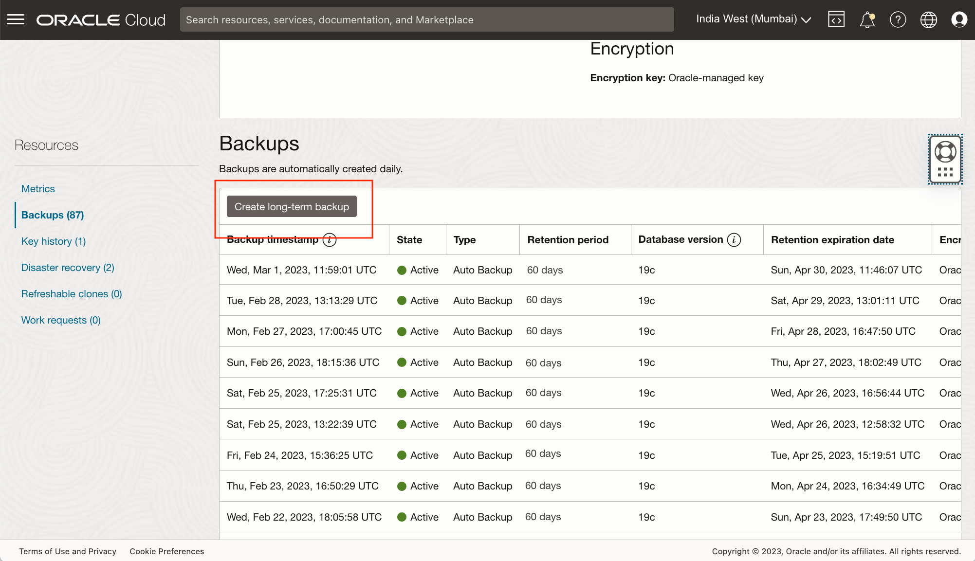The height and width of the screenshot is (561, 975).
Task: Click the Oracle Cloud logo
Action: coord(100,19)
